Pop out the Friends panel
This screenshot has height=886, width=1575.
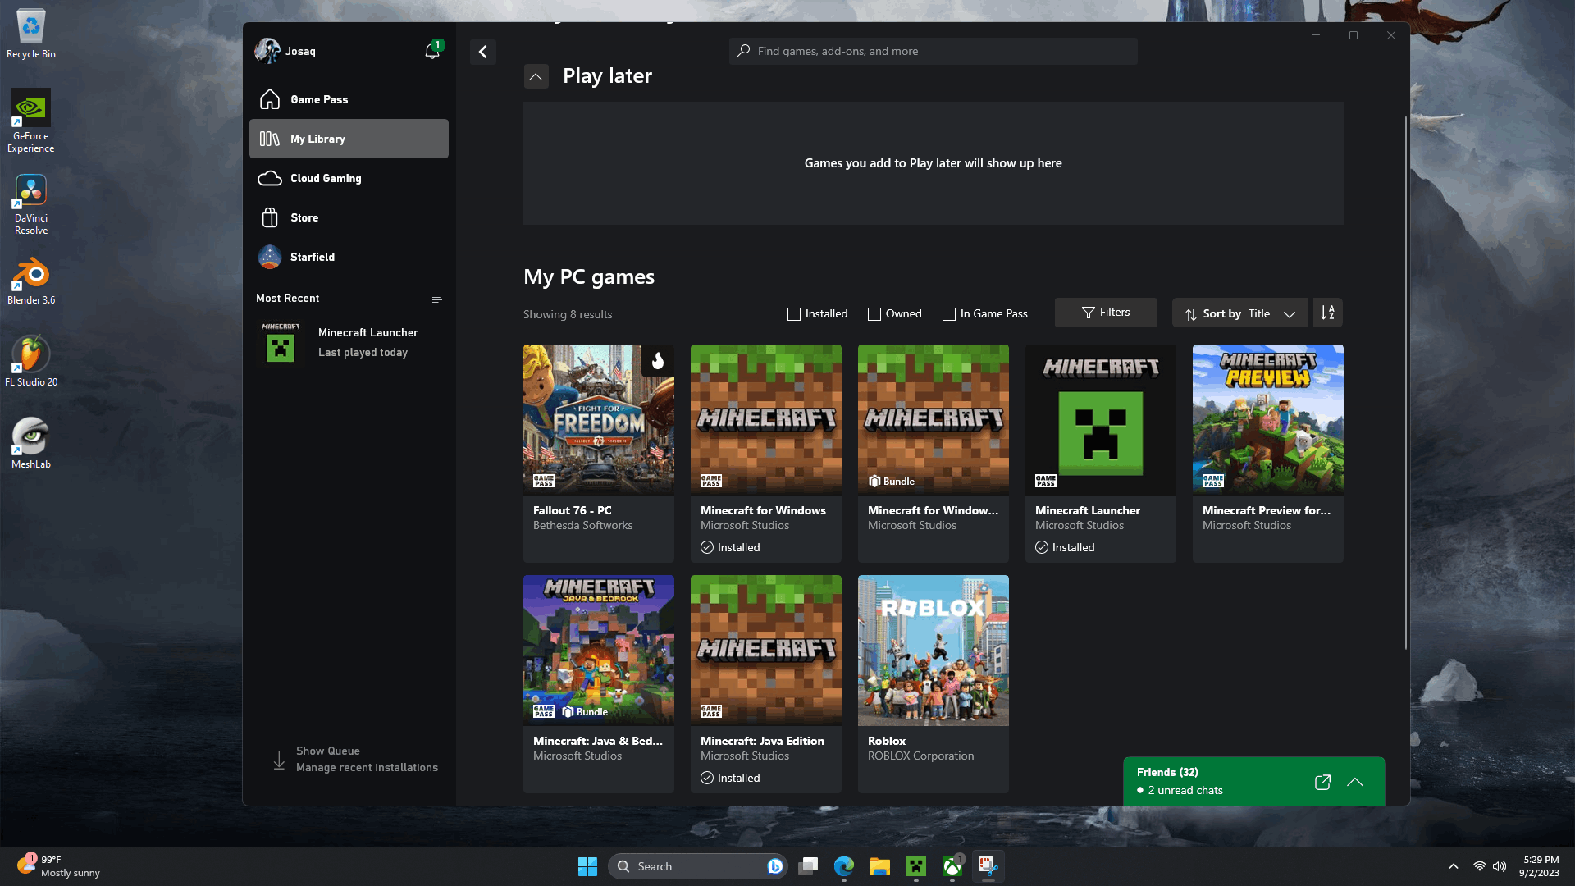[x=1322, y=782]
